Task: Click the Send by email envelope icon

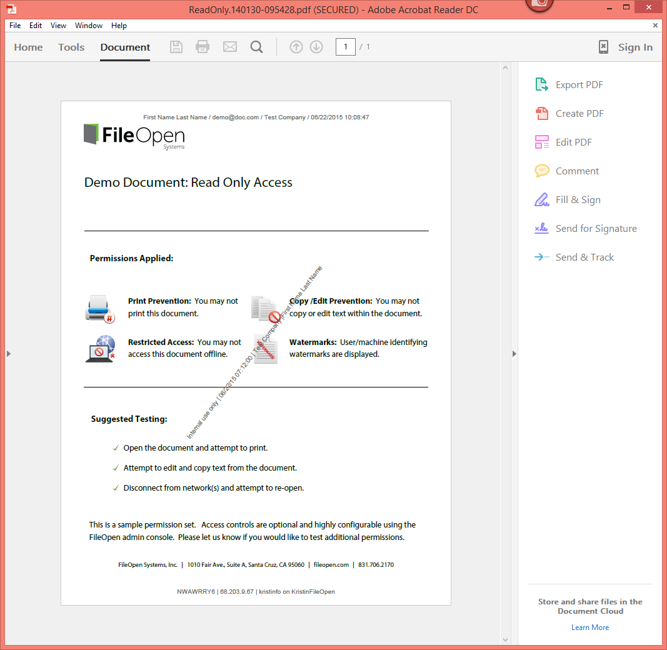Action: 230,47
